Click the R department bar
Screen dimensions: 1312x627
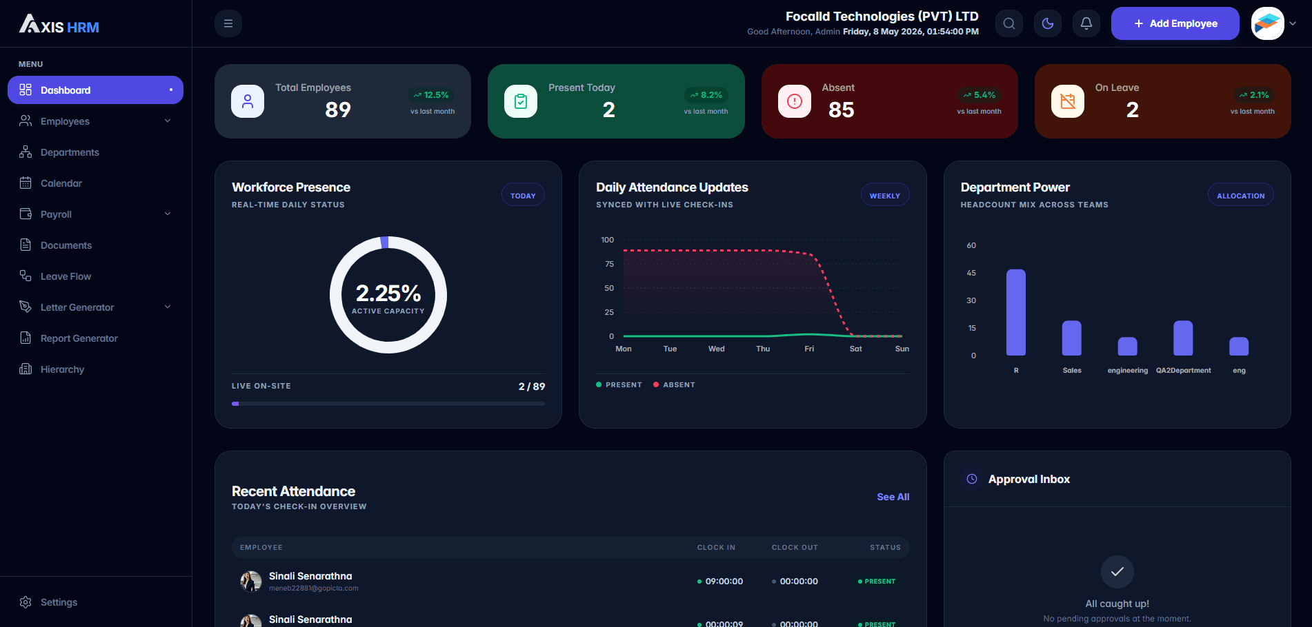[x=1016, y=312]
